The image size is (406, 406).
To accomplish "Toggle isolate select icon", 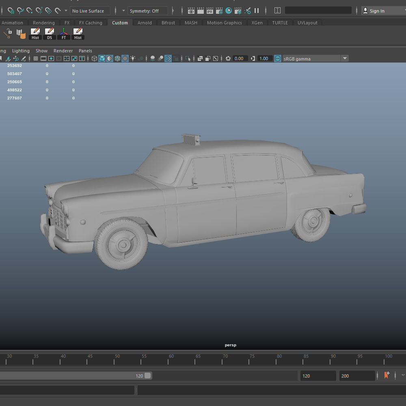I will coord(188,58).
